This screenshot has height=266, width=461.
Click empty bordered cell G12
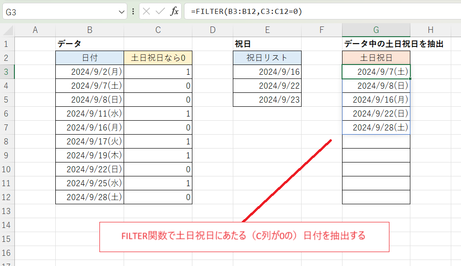click(376, 197)
